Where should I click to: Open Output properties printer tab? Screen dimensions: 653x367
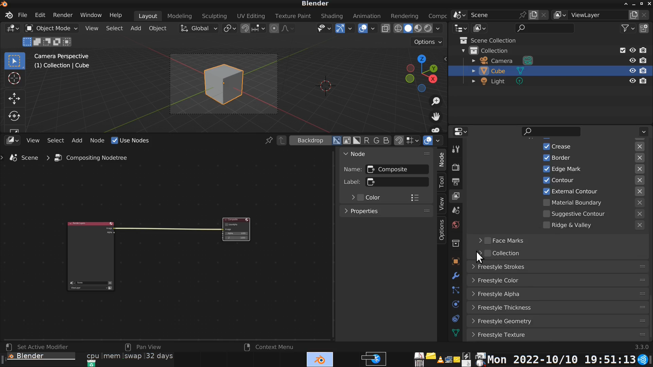[x=456, y=181]
